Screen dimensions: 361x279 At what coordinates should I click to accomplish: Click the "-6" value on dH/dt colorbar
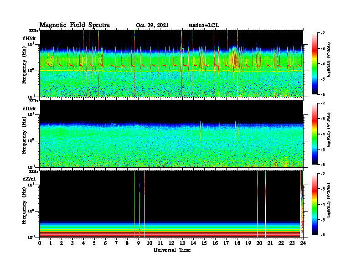tap(322, 94)
